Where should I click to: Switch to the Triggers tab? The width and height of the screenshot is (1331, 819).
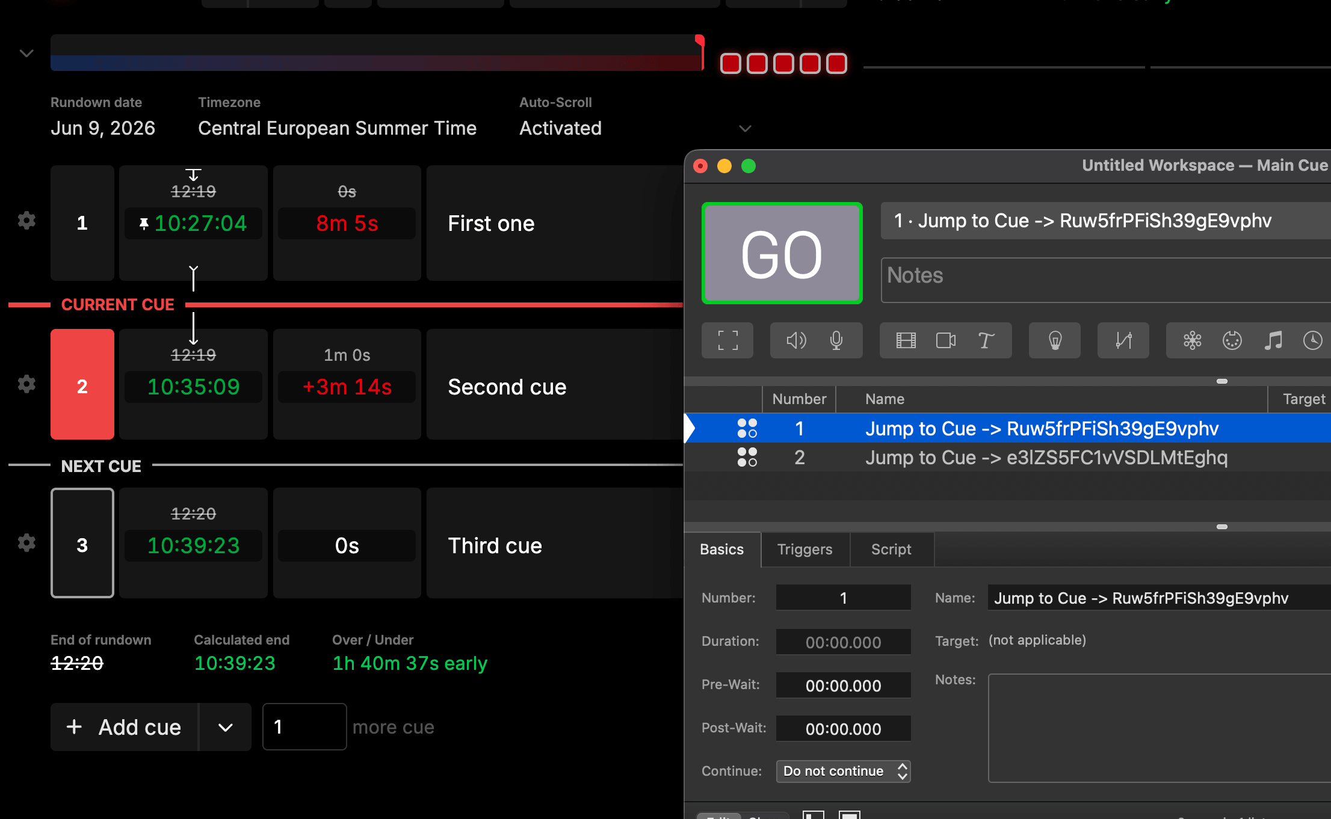coord(804,549)
